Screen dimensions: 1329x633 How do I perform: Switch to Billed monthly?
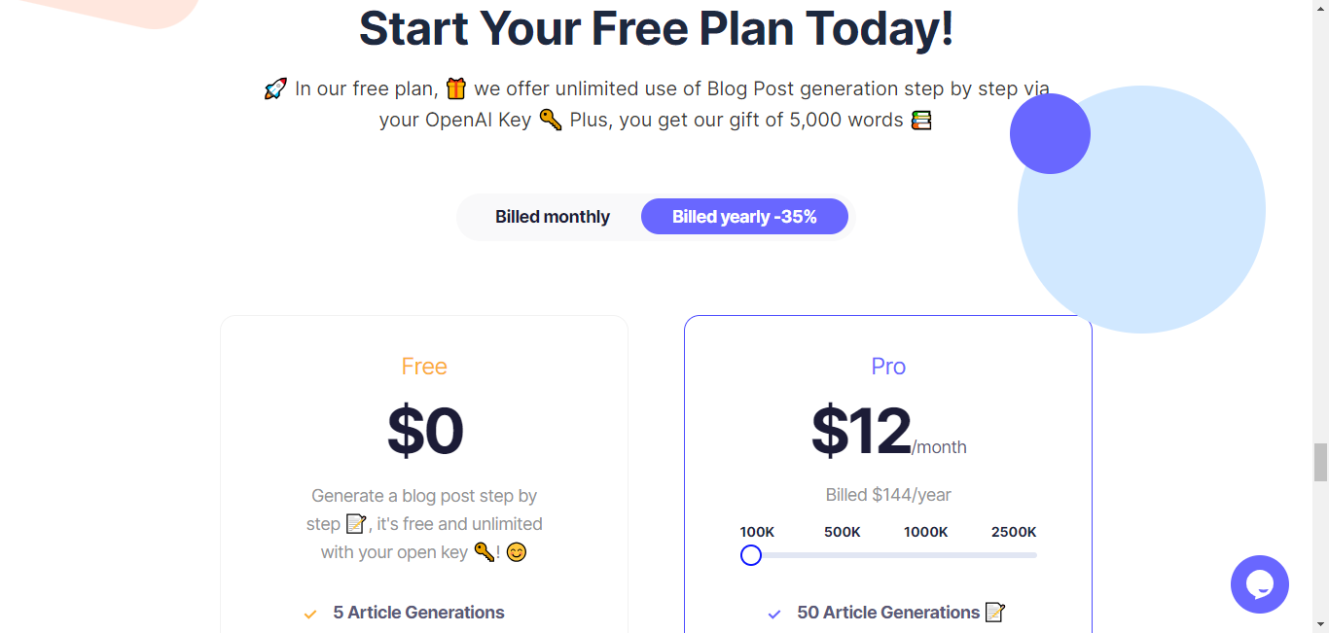click(x=553, y=217)
